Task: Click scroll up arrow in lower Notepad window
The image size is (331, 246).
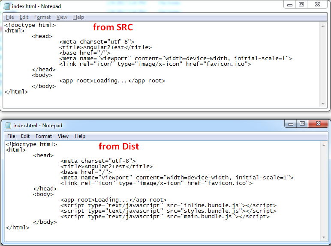Action: click(x=324, y=145)
